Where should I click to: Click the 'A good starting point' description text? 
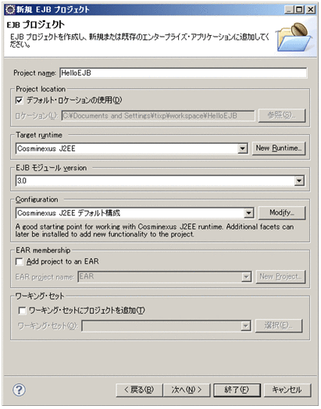point(155,230)
